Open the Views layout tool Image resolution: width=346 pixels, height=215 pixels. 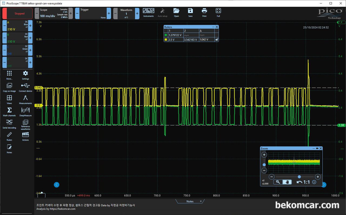pos(9,100)
